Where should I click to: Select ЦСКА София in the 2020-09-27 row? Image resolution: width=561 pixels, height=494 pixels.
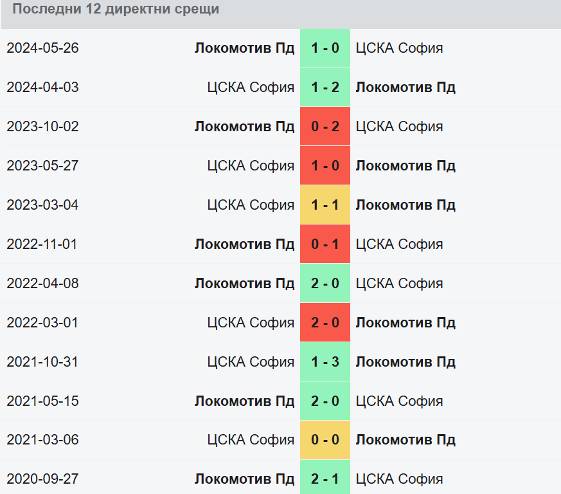pos(399,479)
